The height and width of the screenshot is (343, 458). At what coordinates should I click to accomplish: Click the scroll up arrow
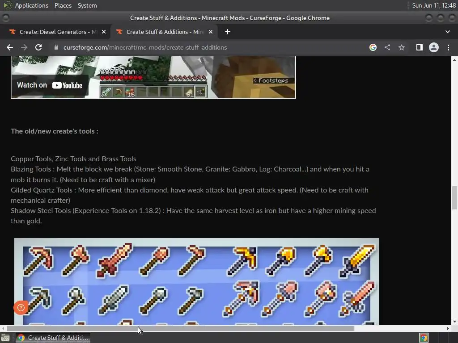[454, 59]
